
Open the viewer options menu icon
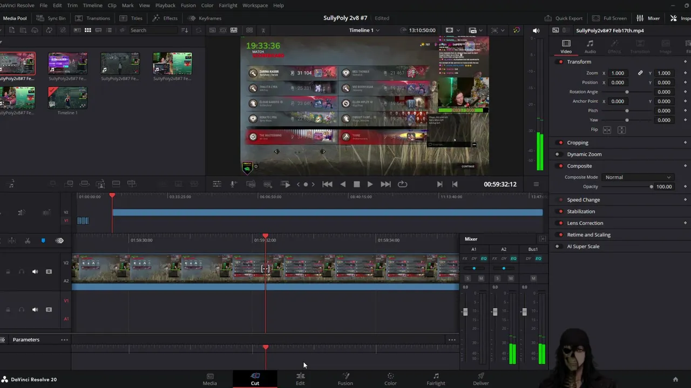536,184
